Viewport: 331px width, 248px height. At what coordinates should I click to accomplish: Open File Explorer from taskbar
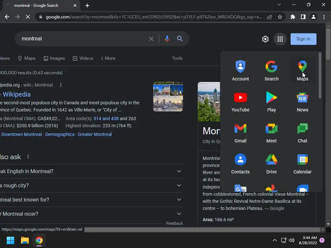(x=25, y=240)
